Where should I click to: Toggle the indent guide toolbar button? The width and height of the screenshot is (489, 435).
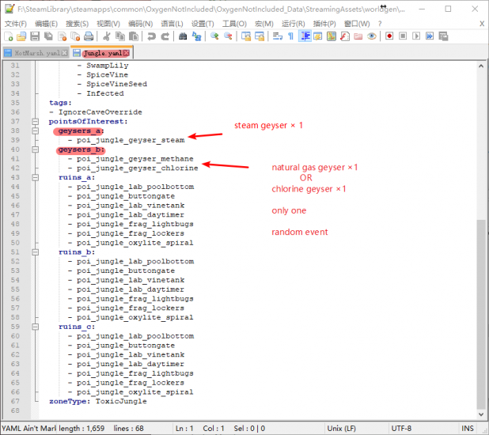(305, 36)
